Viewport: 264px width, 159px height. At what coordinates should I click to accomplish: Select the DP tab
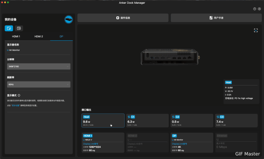point(61,37)
